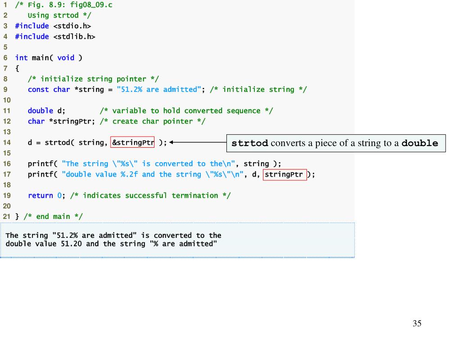Click output line "The string "51.2% are admitted" is converted to the"

[113, 235]
